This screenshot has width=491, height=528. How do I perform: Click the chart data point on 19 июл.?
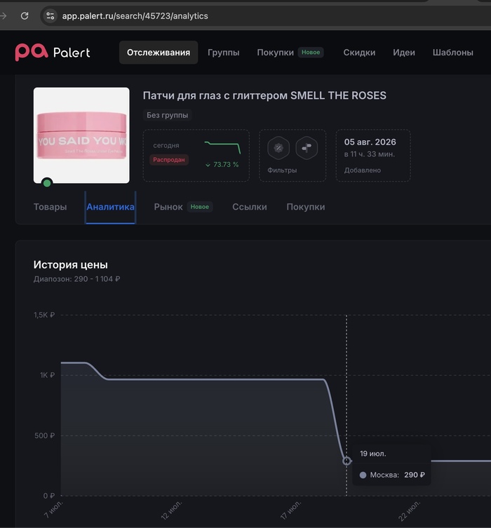click(x=347, y=461)
